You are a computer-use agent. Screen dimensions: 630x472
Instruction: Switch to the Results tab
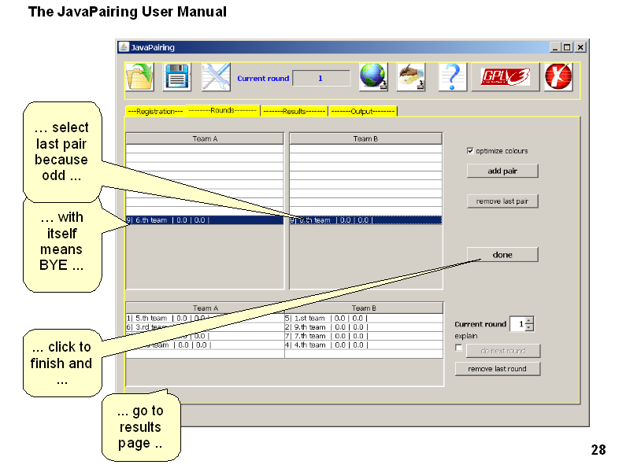coord(294,112)
